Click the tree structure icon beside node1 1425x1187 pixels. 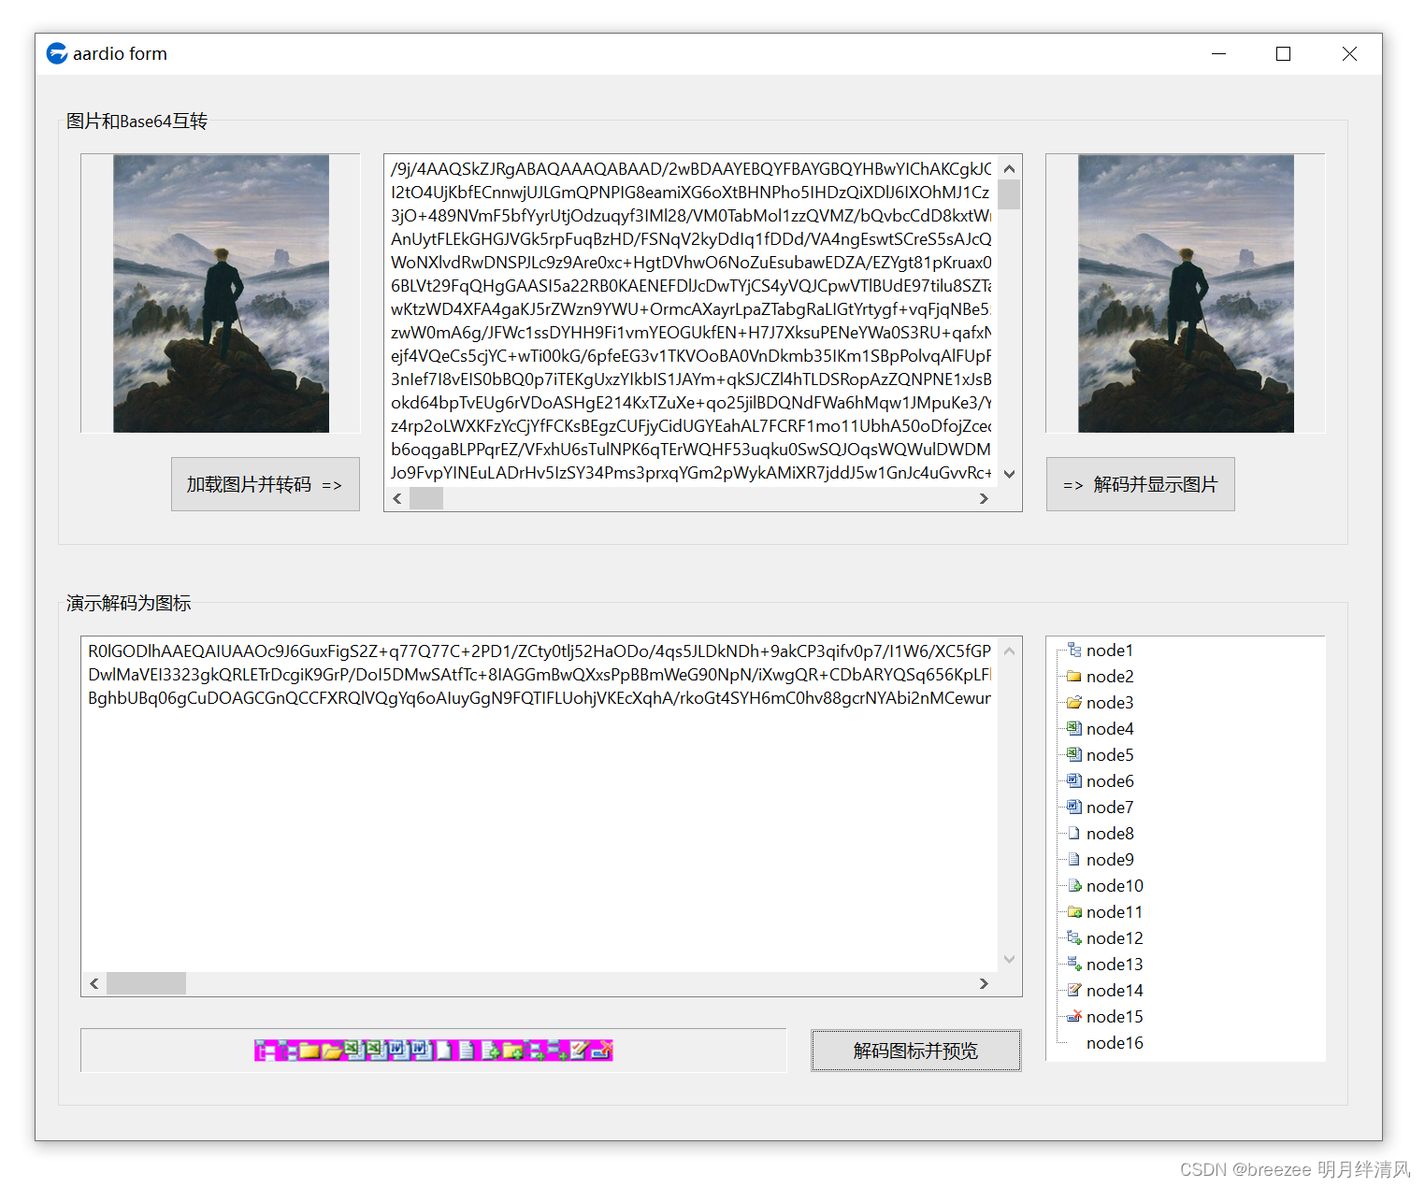click(x=1074, y=650)
